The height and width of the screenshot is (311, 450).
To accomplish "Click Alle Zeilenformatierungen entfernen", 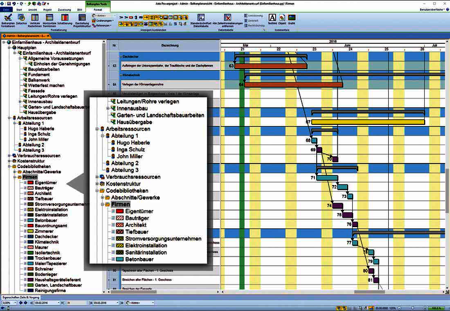I will (x=227, y=20).
